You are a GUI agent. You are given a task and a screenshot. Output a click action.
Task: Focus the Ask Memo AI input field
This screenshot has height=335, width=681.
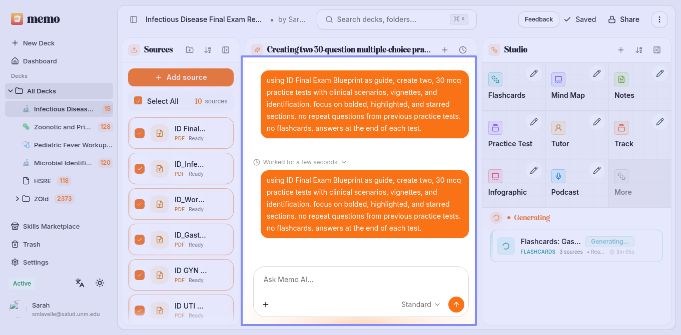[x=360, y=280]
